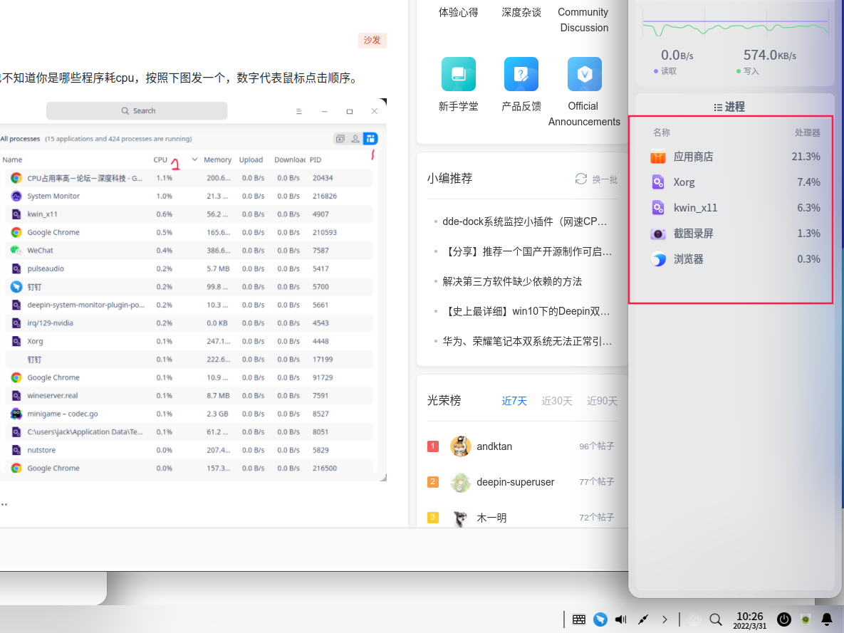The image size is (844, 633).
Task: Click the Memory column header in embedded screenshot
Action: [217, 160]
